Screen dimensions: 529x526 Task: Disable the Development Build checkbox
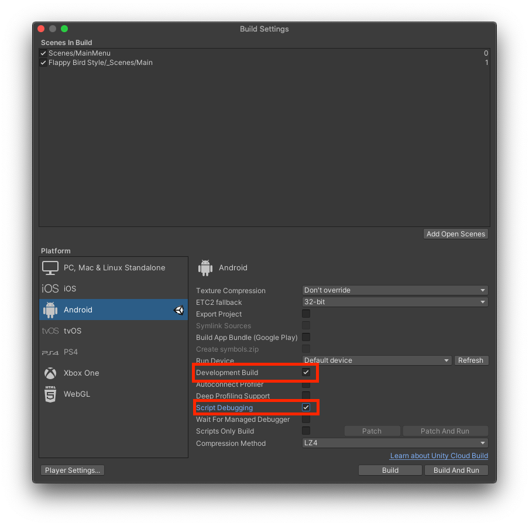(306, 372)
